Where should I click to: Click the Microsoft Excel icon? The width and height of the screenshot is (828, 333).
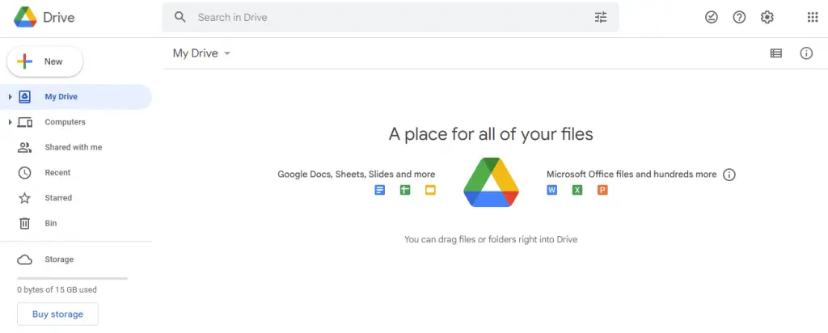point(577,190)
